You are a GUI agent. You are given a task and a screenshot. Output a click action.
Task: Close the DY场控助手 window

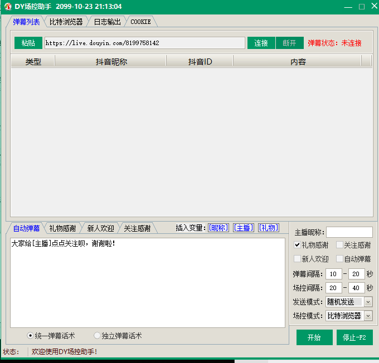coord(375,6)
